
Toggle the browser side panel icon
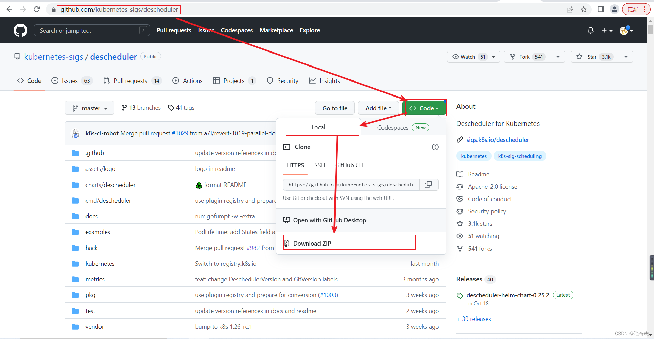click(x=601, y=9)
